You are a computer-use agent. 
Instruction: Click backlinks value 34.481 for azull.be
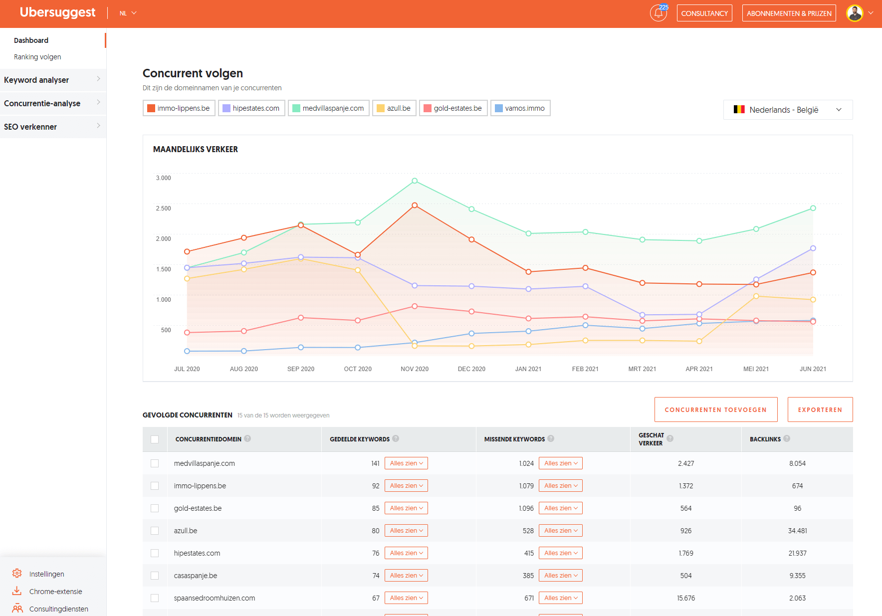[797, 531]
